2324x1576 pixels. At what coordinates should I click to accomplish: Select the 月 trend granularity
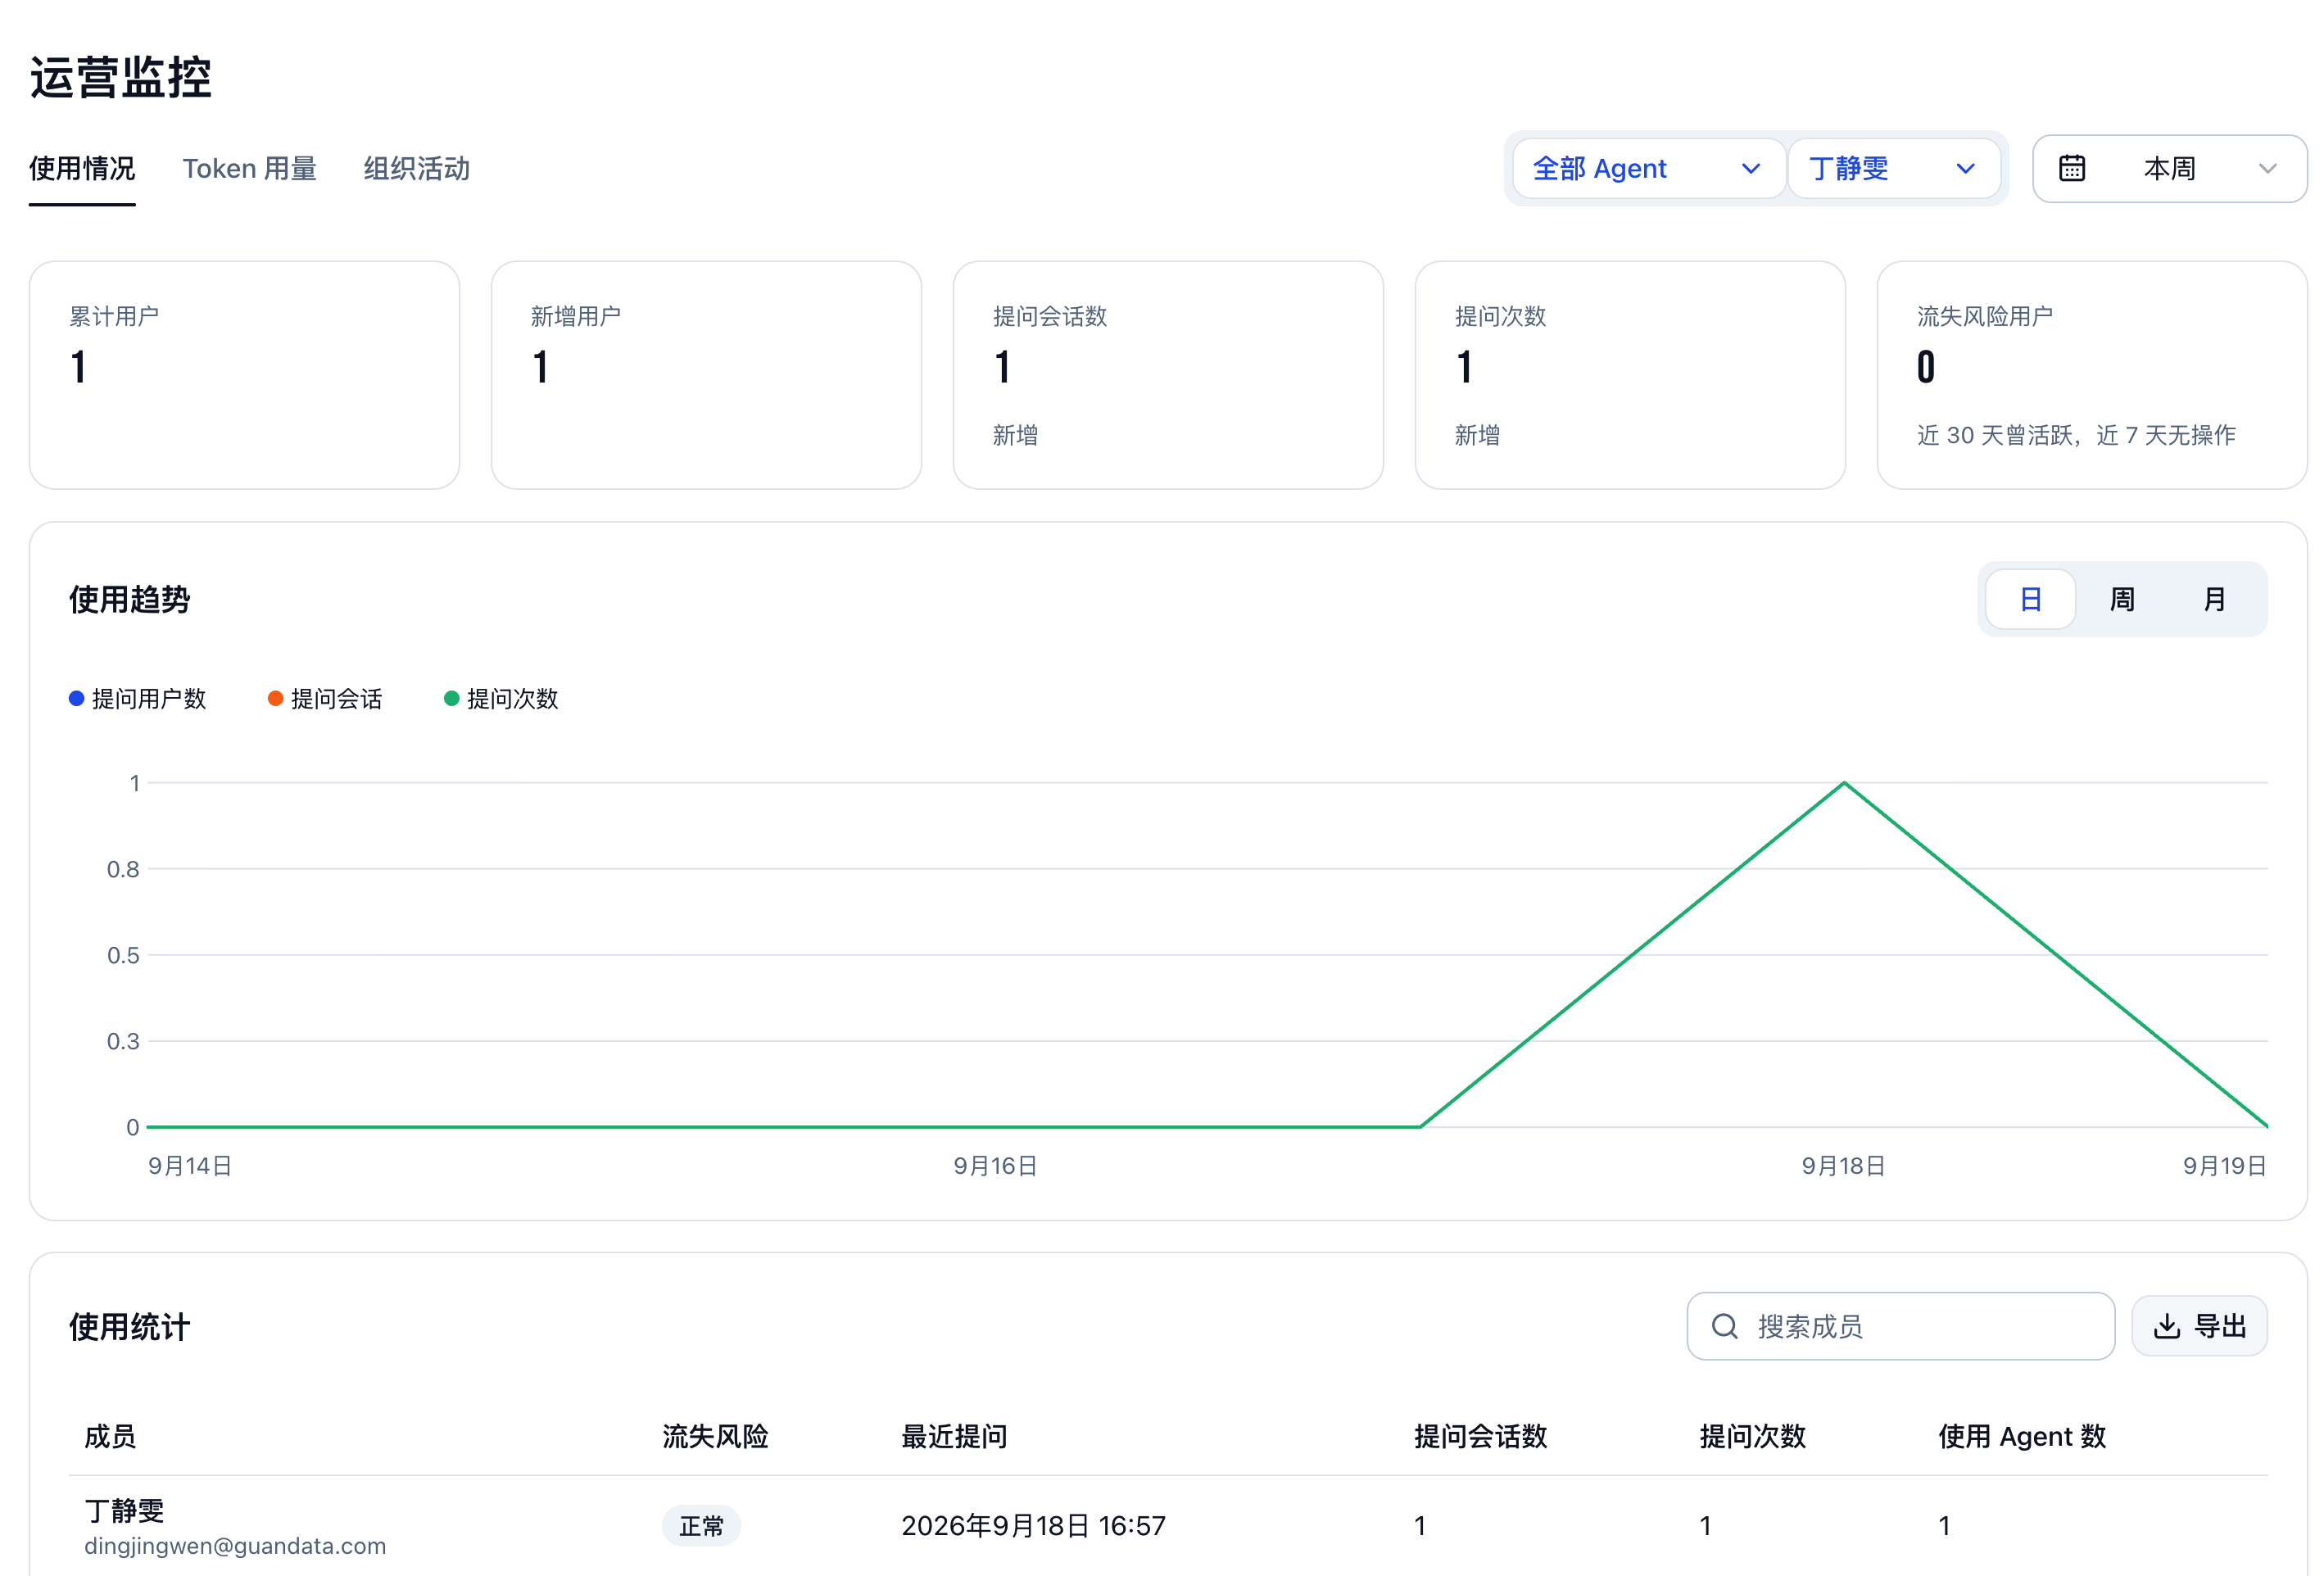point(2214,599)
